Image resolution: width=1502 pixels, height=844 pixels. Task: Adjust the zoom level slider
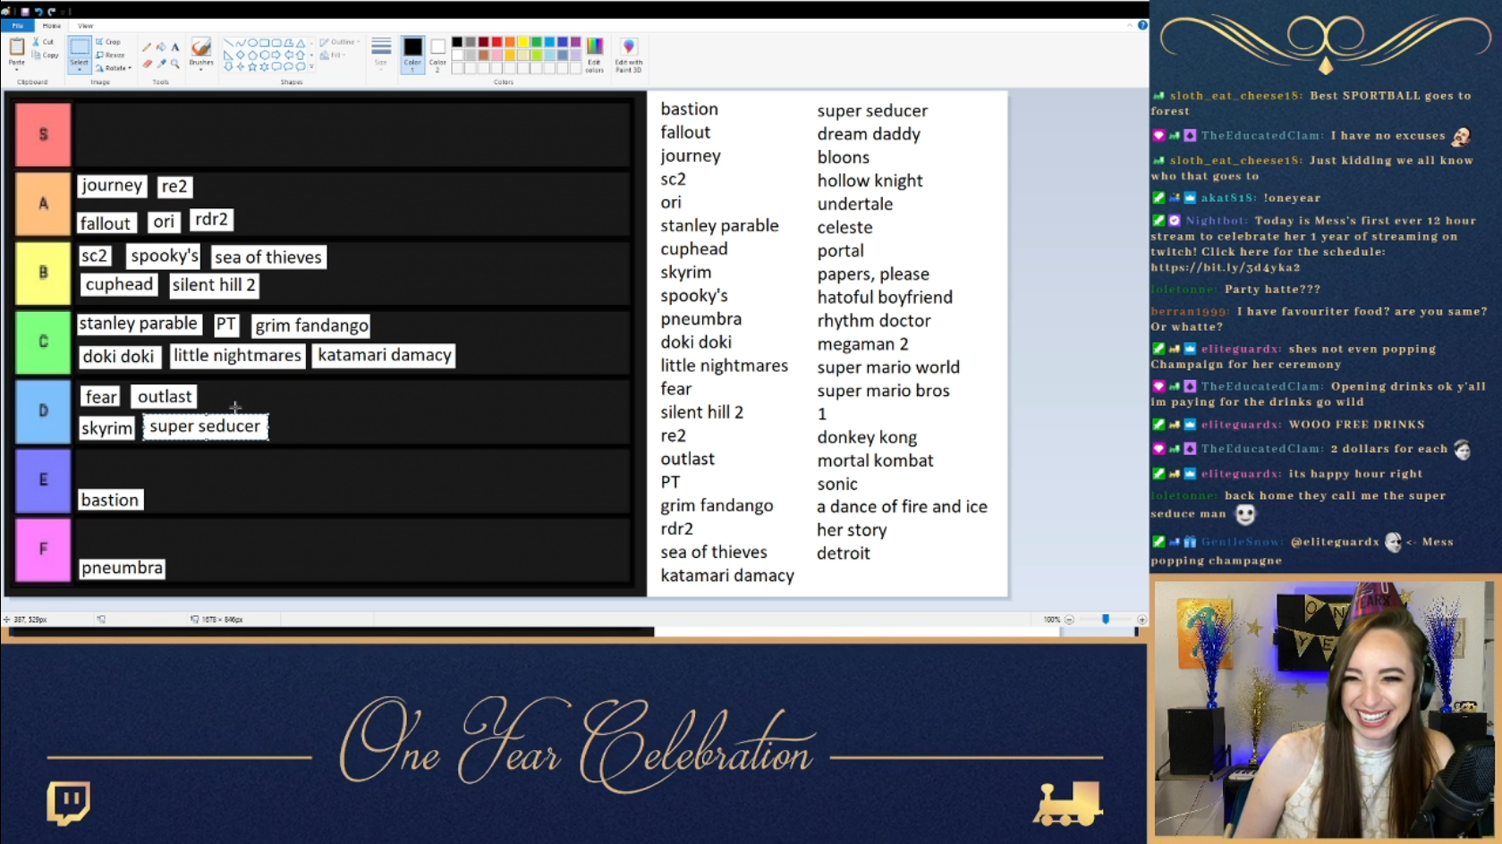click(1106, 619)
